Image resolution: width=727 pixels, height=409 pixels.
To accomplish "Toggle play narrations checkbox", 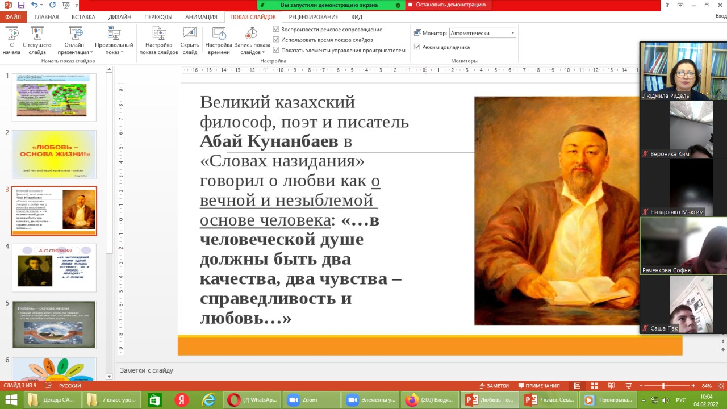I will 276,30.
